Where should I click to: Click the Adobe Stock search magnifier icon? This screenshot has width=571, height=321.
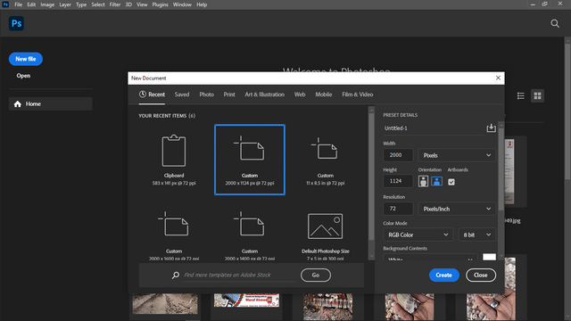coord(176,276)
